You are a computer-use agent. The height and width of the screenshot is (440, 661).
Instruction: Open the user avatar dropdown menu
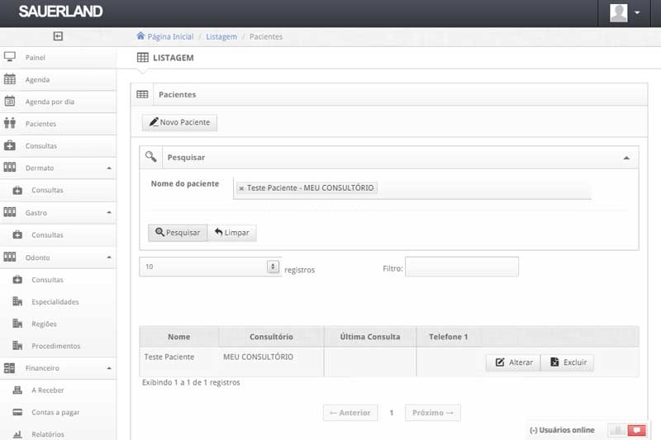624,12
